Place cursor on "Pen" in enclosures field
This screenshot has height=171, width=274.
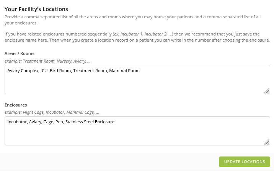pyautogui.click(x=59, y=122)
